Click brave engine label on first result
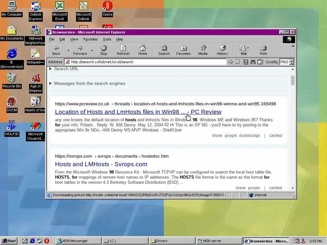This screenshot has width=327, height=245. point(217,136)
